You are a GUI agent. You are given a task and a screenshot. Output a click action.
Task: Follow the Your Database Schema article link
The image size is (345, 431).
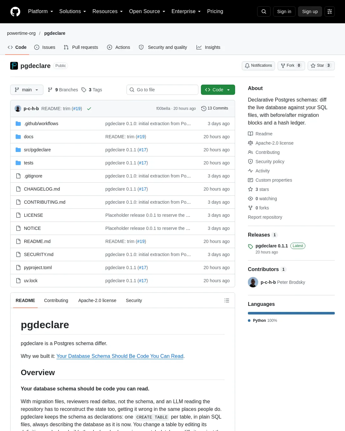click(x=120, y=356)
